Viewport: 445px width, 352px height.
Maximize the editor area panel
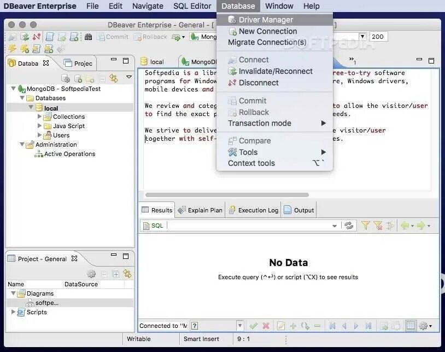431,61
